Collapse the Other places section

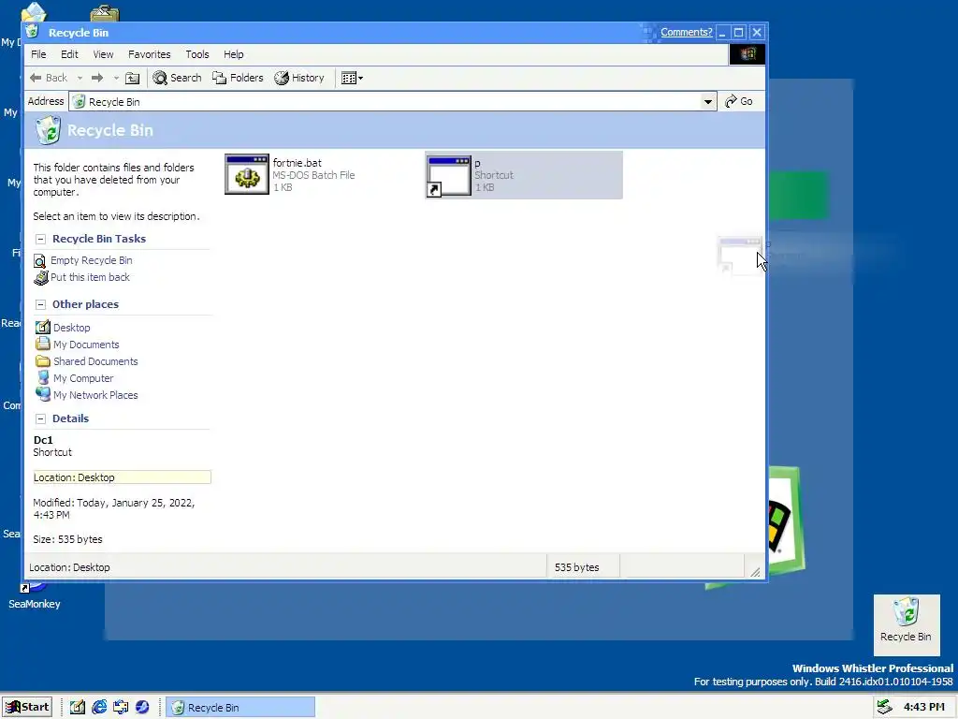40,304
